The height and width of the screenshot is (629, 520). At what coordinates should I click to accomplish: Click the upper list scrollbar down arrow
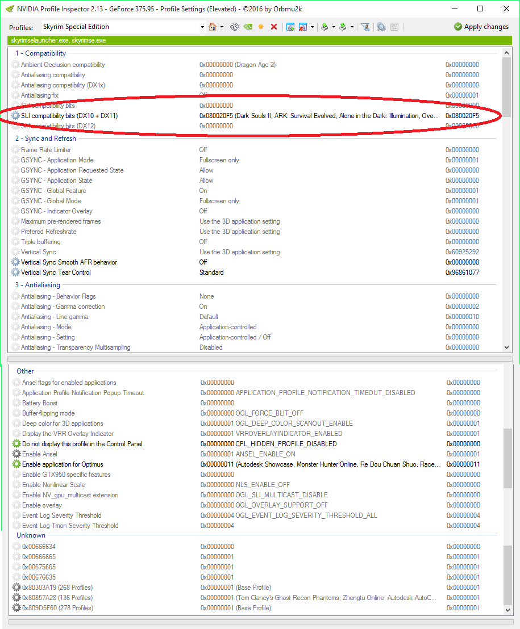point(507,347)
